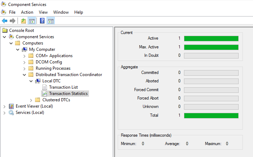Expand the Running Processes node
Viewport: 253px width, 157px height.
[x=25, y=69]
